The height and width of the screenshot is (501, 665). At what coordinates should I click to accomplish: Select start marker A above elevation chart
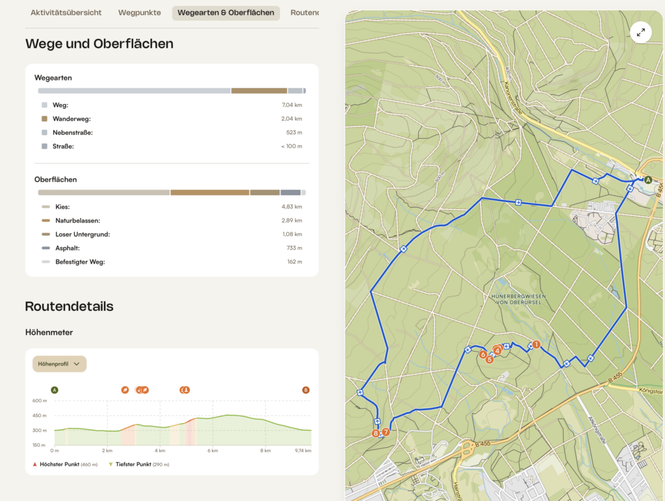(55, 390)
